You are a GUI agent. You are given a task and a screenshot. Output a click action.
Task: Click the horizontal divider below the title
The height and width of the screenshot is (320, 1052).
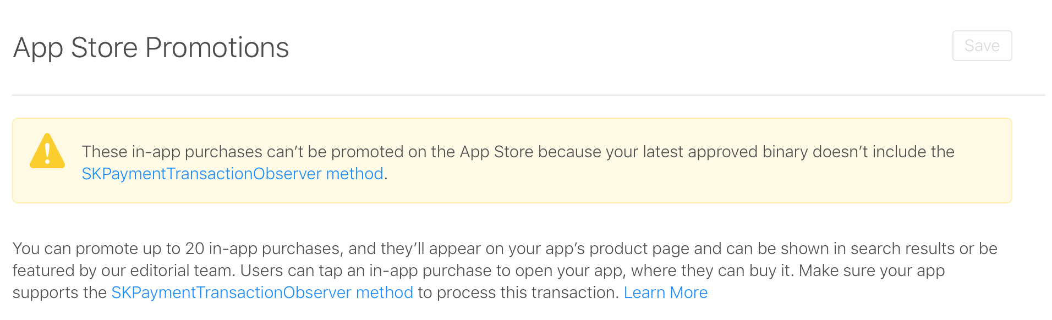tap(529, 95)
